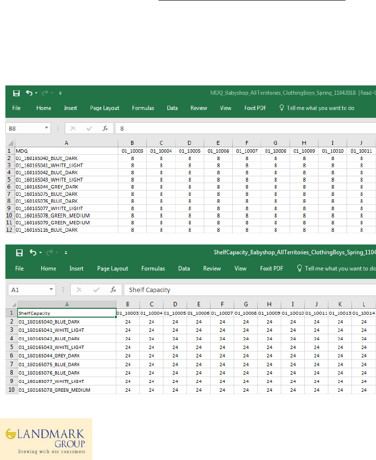The width and height of the screenshot is (376, 460).
Task: Click the Redo arrow in the MDQ workbook
Action: (45, 93)
